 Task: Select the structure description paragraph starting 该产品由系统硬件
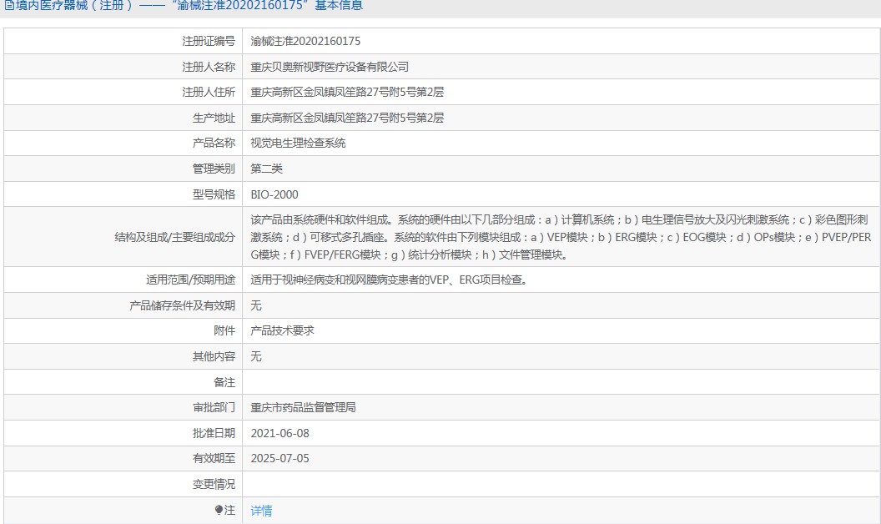561,237
